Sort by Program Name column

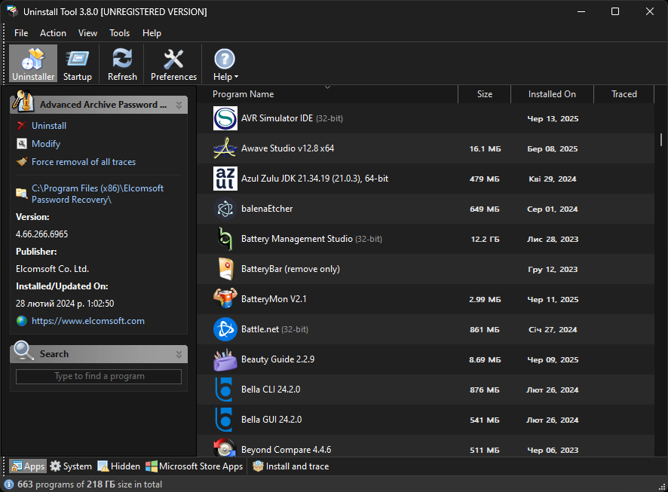point(327,94)
